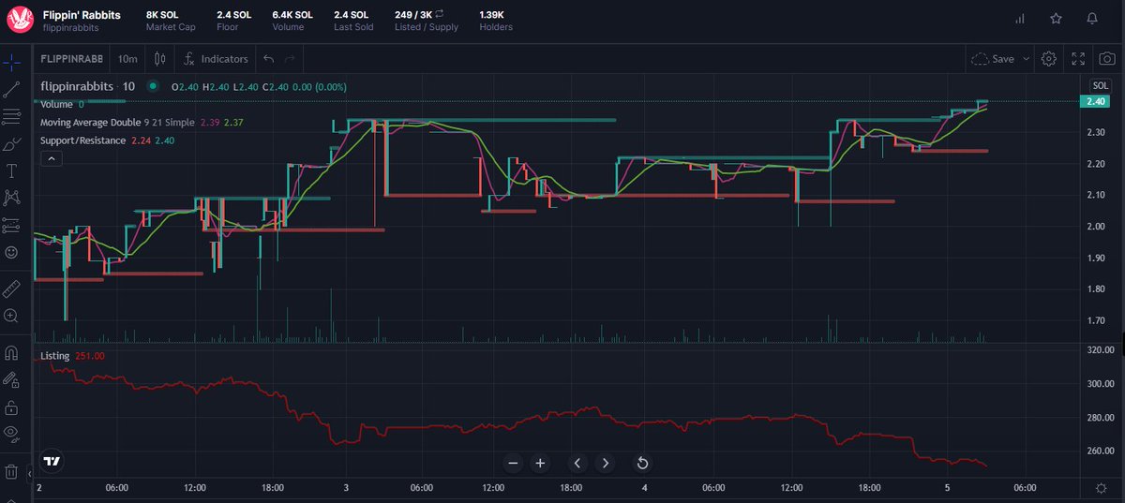Open chart settings gear in toolbar
The height and width of the screenshot is (503, 1125).
coord(1049,58)
